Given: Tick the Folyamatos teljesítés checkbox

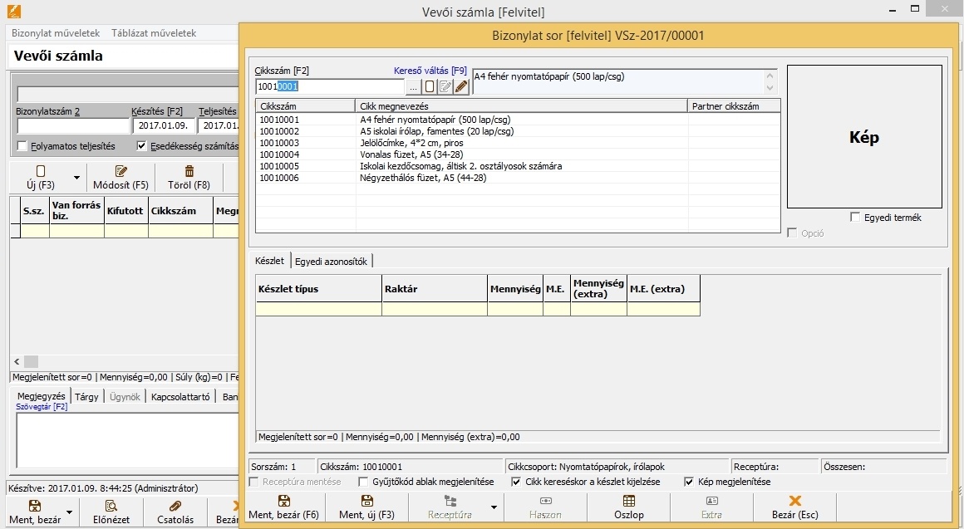Looking at the screenshot, I should tap(22, 146).
